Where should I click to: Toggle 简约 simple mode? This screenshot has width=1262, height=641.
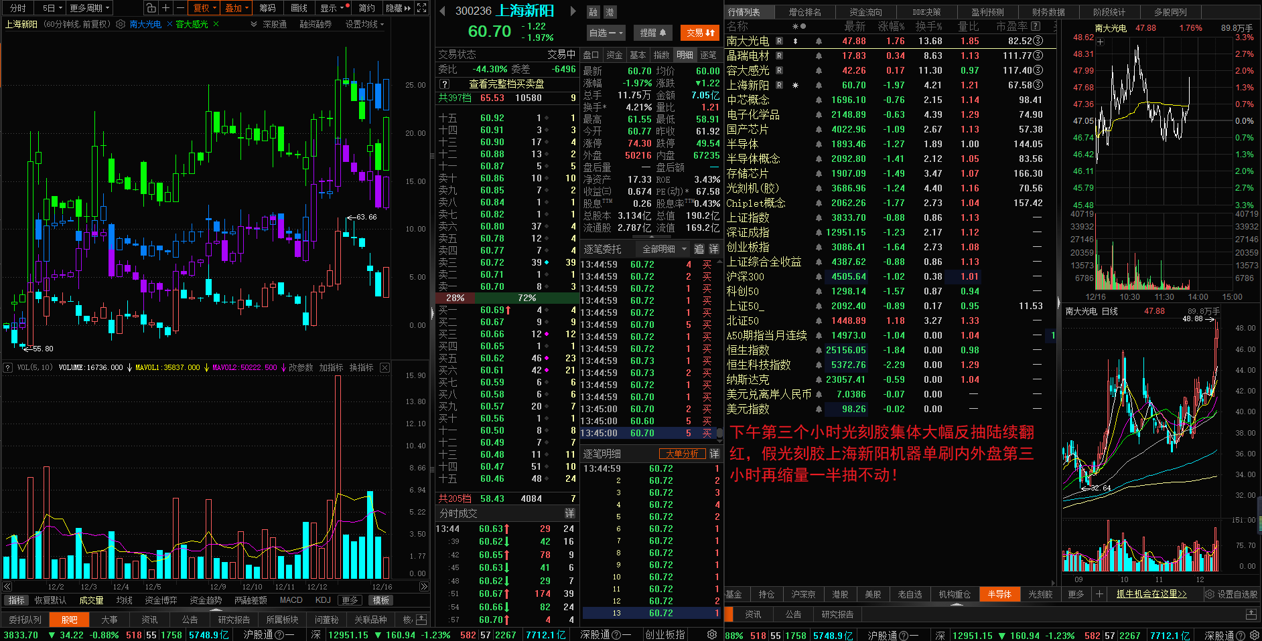pyautogui.click(x=366, y=8)
